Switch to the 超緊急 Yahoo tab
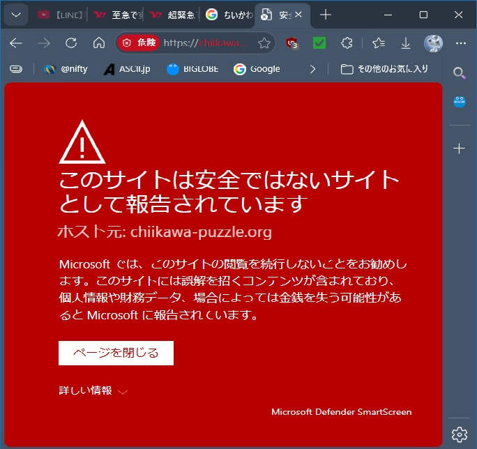The height and width of the screenshot is (449, 477). [174, 15]
